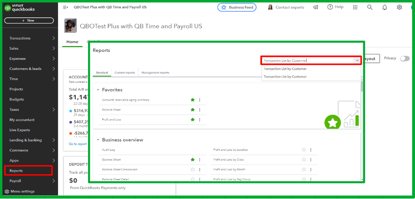Collapse the navigation menu hamburger icon
Image resolution: width=415 pixels, height=199 pixels.
click(65, 7)
